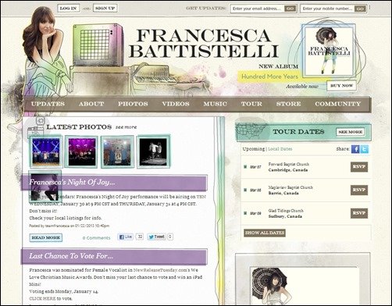Screen dimensions: 392x306
Task: Open the 0 Comments link
Action: coord(97,238)
